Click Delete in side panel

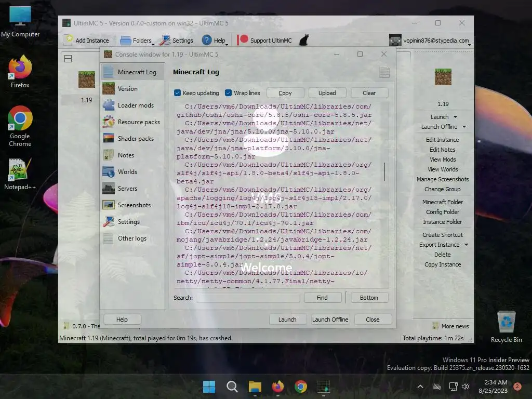443,255
